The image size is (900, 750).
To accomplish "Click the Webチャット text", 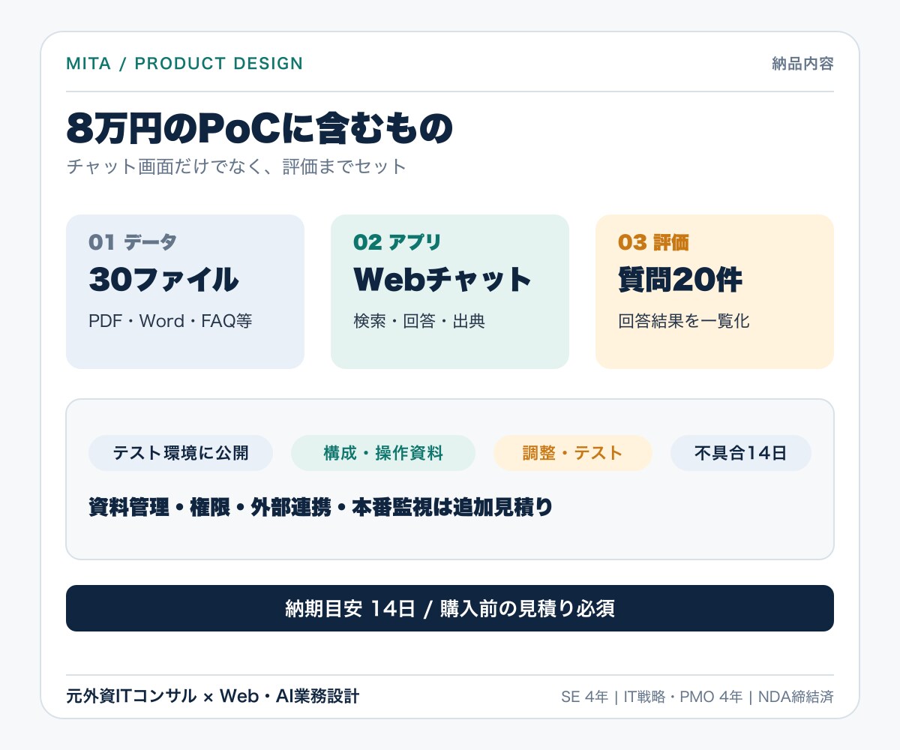I will click(x=442, y=280).
